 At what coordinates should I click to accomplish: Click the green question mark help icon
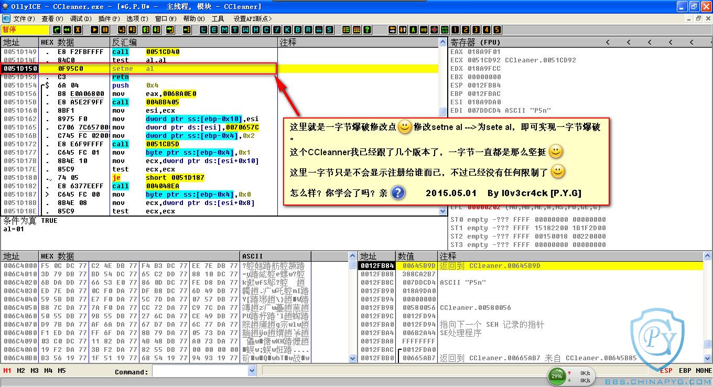tap(367, 30)
